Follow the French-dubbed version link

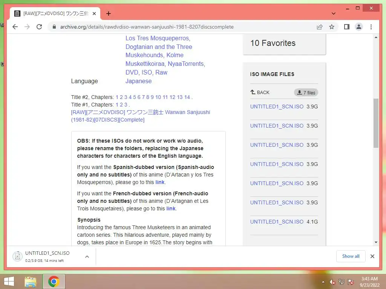point(171,208)
